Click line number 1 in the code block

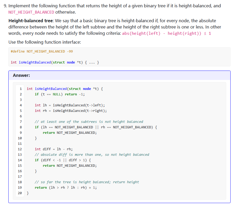(21, 89)
